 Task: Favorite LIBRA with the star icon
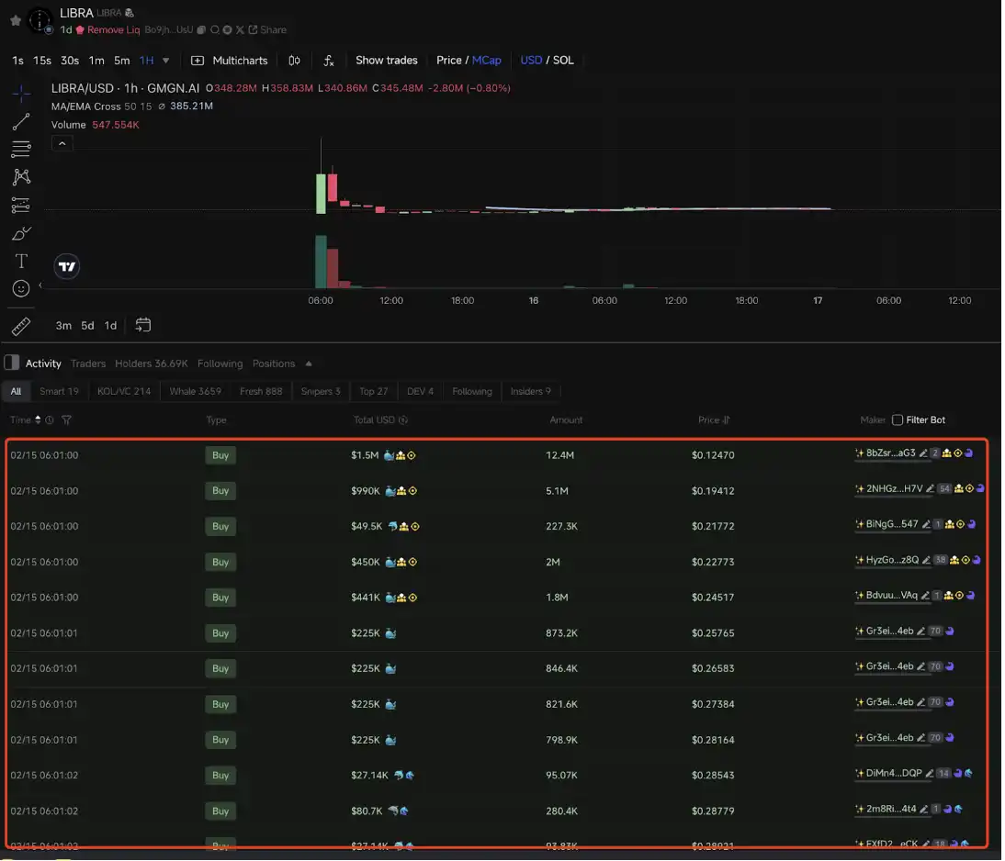tap(15, 19)
